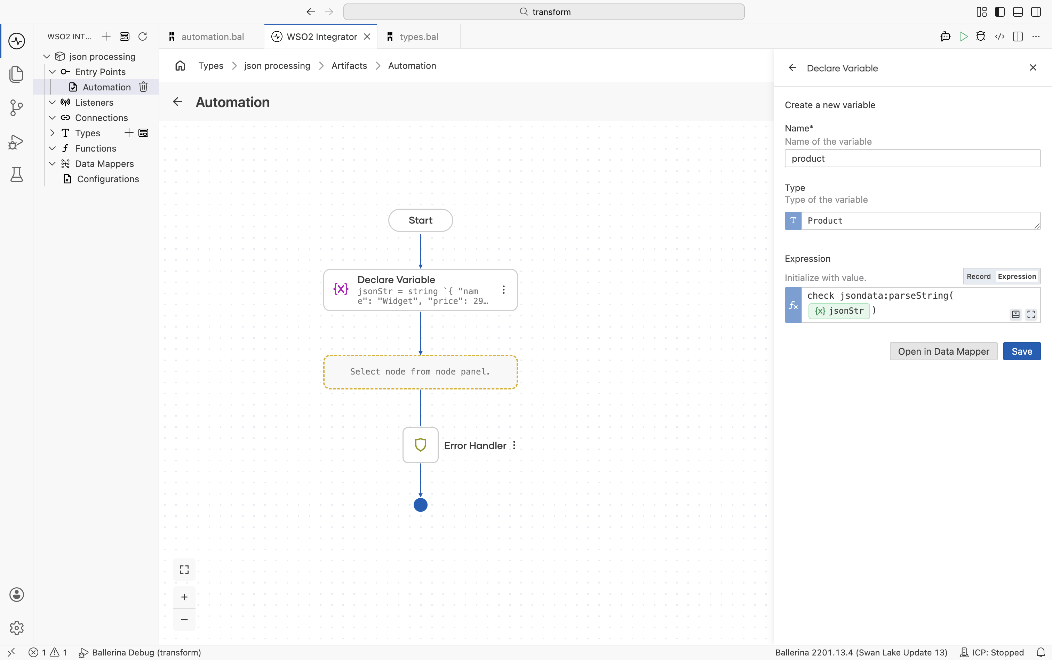Open the Accounts icon
Viewport: 1052px width, 660px height.
17,595
